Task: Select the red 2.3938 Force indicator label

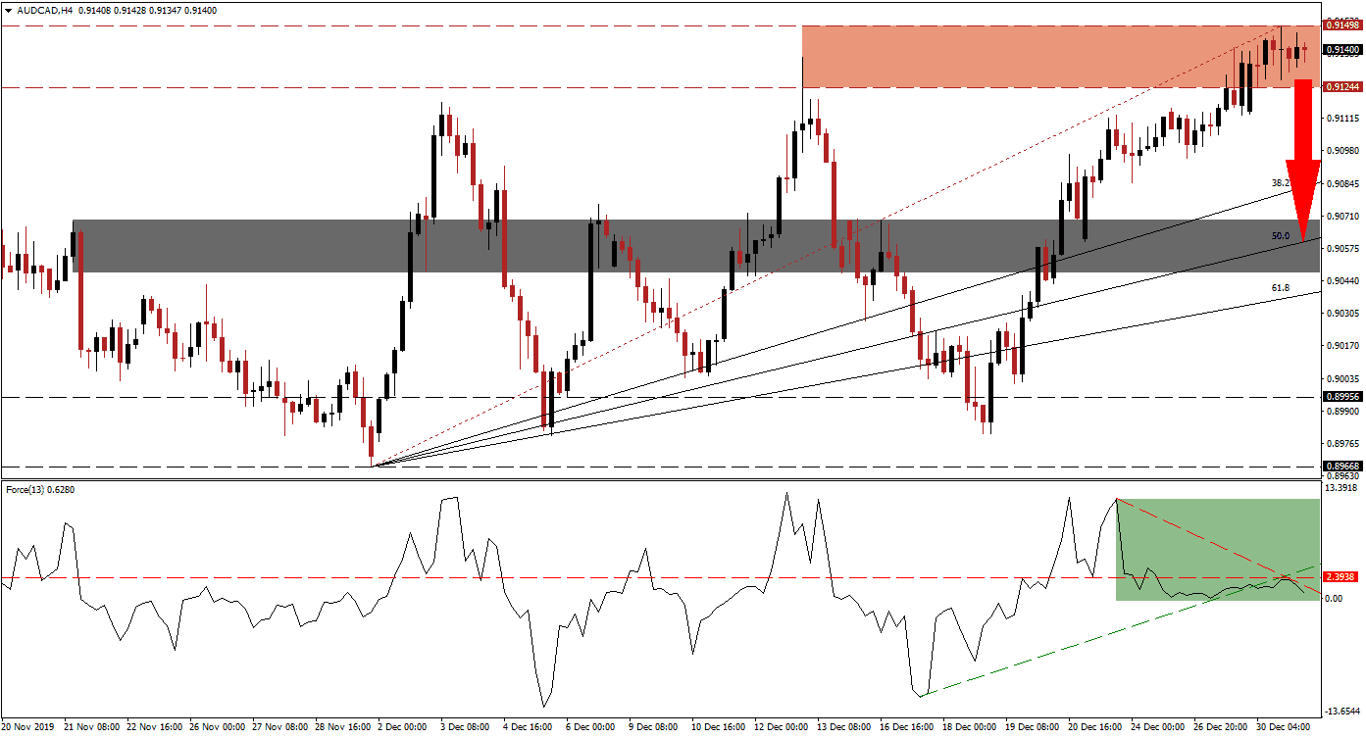Action: pos(1341,576)
